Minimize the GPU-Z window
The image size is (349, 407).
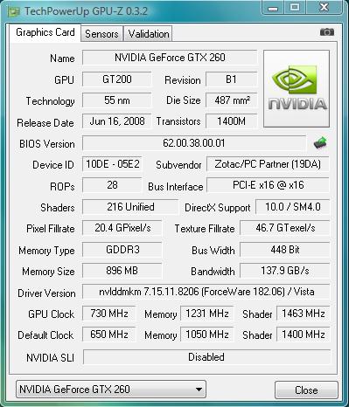coord(273,7)
